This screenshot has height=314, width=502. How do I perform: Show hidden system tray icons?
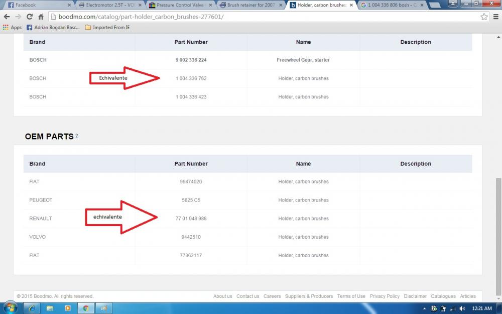425,308
